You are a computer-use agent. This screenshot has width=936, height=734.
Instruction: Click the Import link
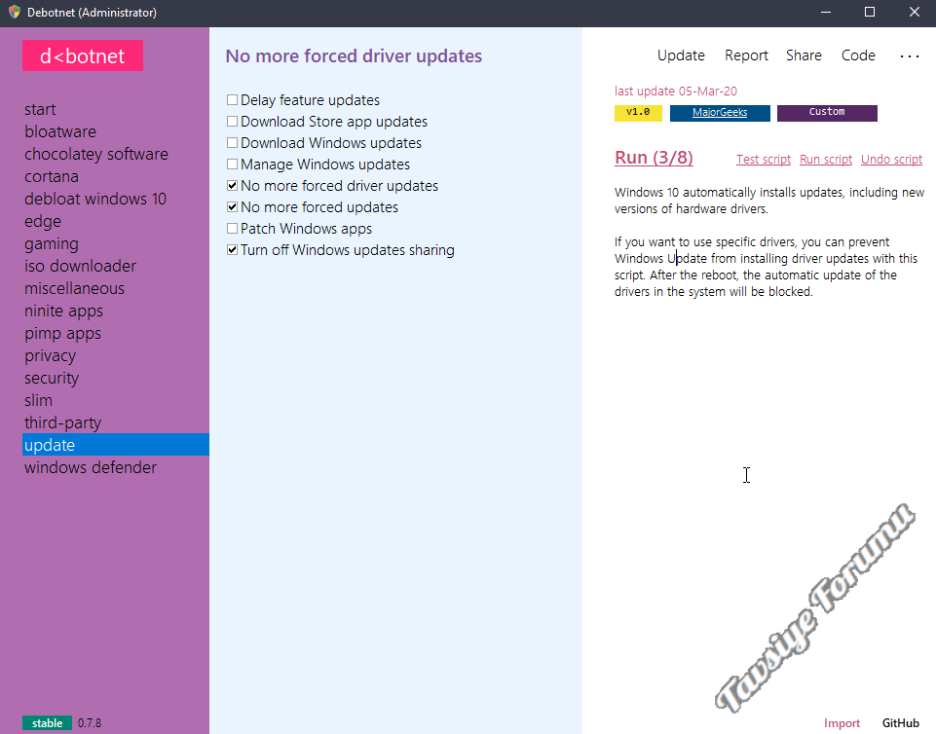point(842,723)
